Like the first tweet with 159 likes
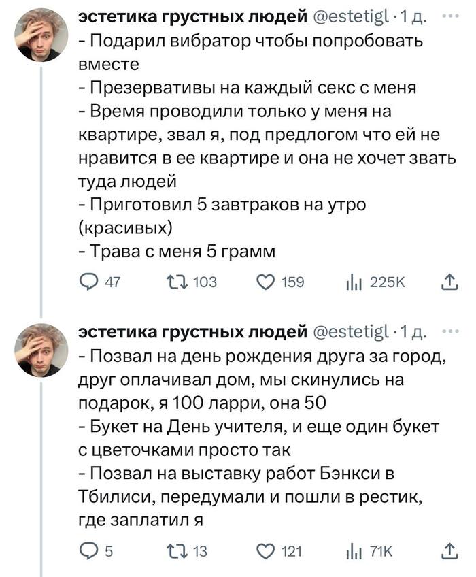The height and width of the screenshot is (577, 476). pyautogui.click(x=266, y=282)
